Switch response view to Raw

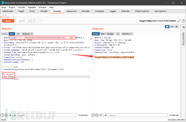point(103,34)
